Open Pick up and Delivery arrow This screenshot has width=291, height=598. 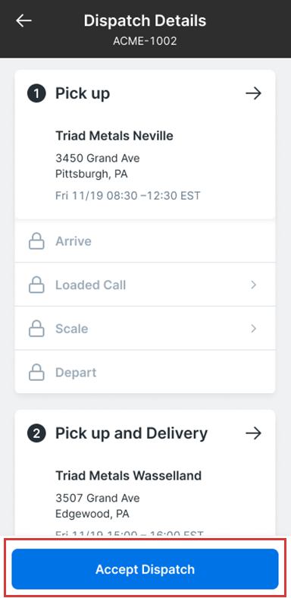253,433
